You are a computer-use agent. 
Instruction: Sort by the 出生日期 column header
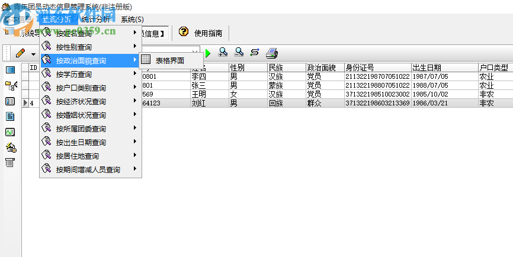click(444, 68)
